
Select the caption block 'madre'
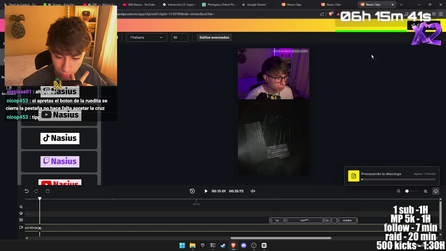coord(347,220)
